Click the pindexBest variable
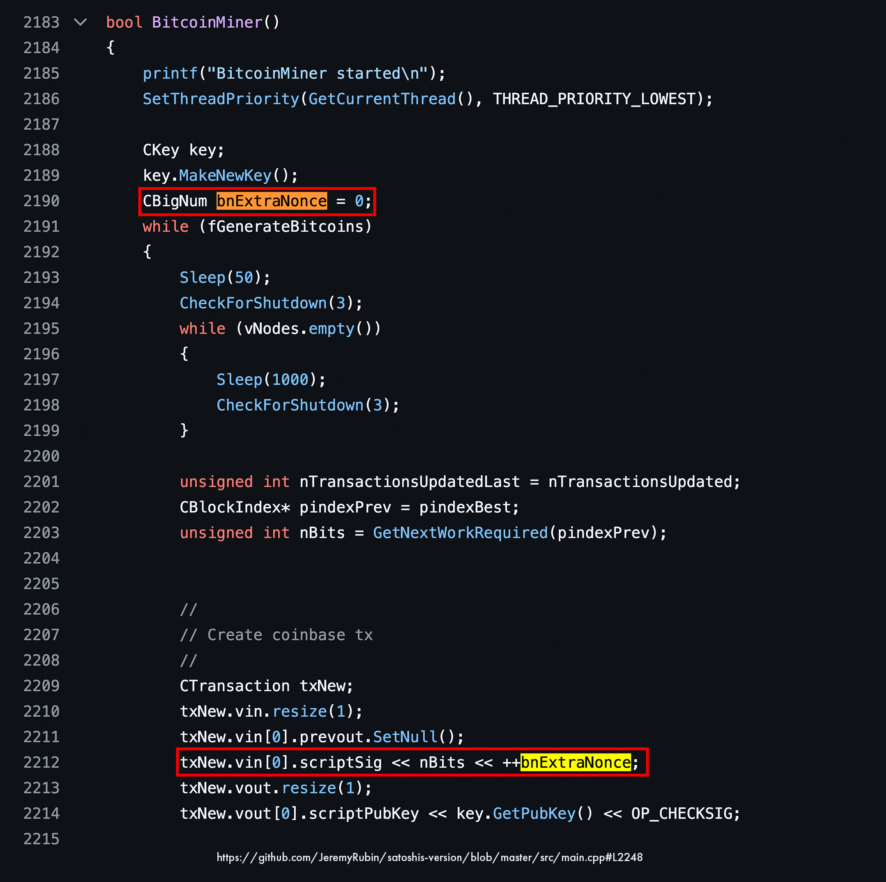The height and width of the screenshot is (882, 886). (x=465, y=507)
